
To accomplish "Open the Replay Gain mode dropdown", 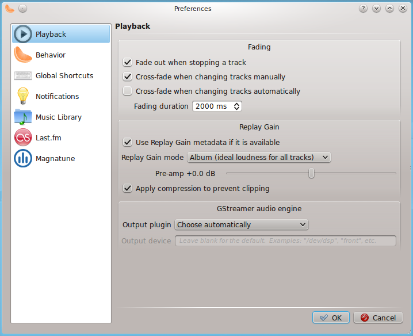I will [259, 157].
